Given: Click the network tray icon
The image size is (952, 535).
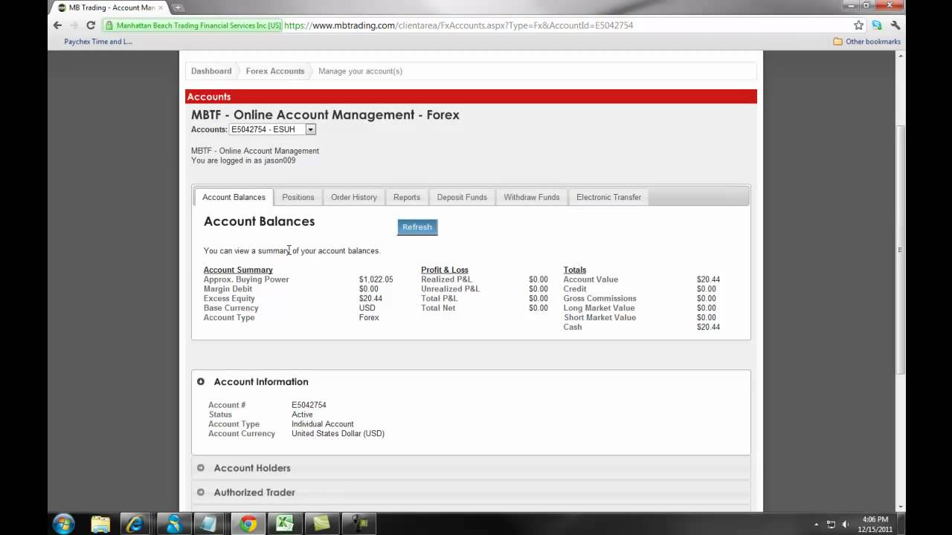Looking at the screenshot, I should (832, 525).
